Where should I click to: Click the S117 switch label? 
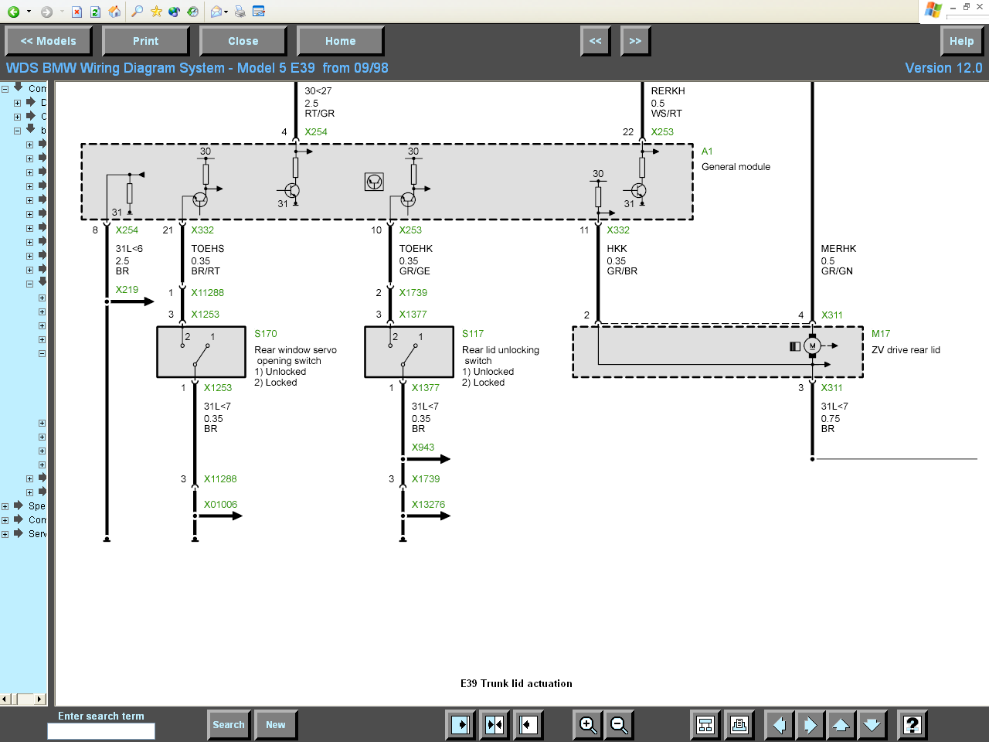[x=473, y=334]
